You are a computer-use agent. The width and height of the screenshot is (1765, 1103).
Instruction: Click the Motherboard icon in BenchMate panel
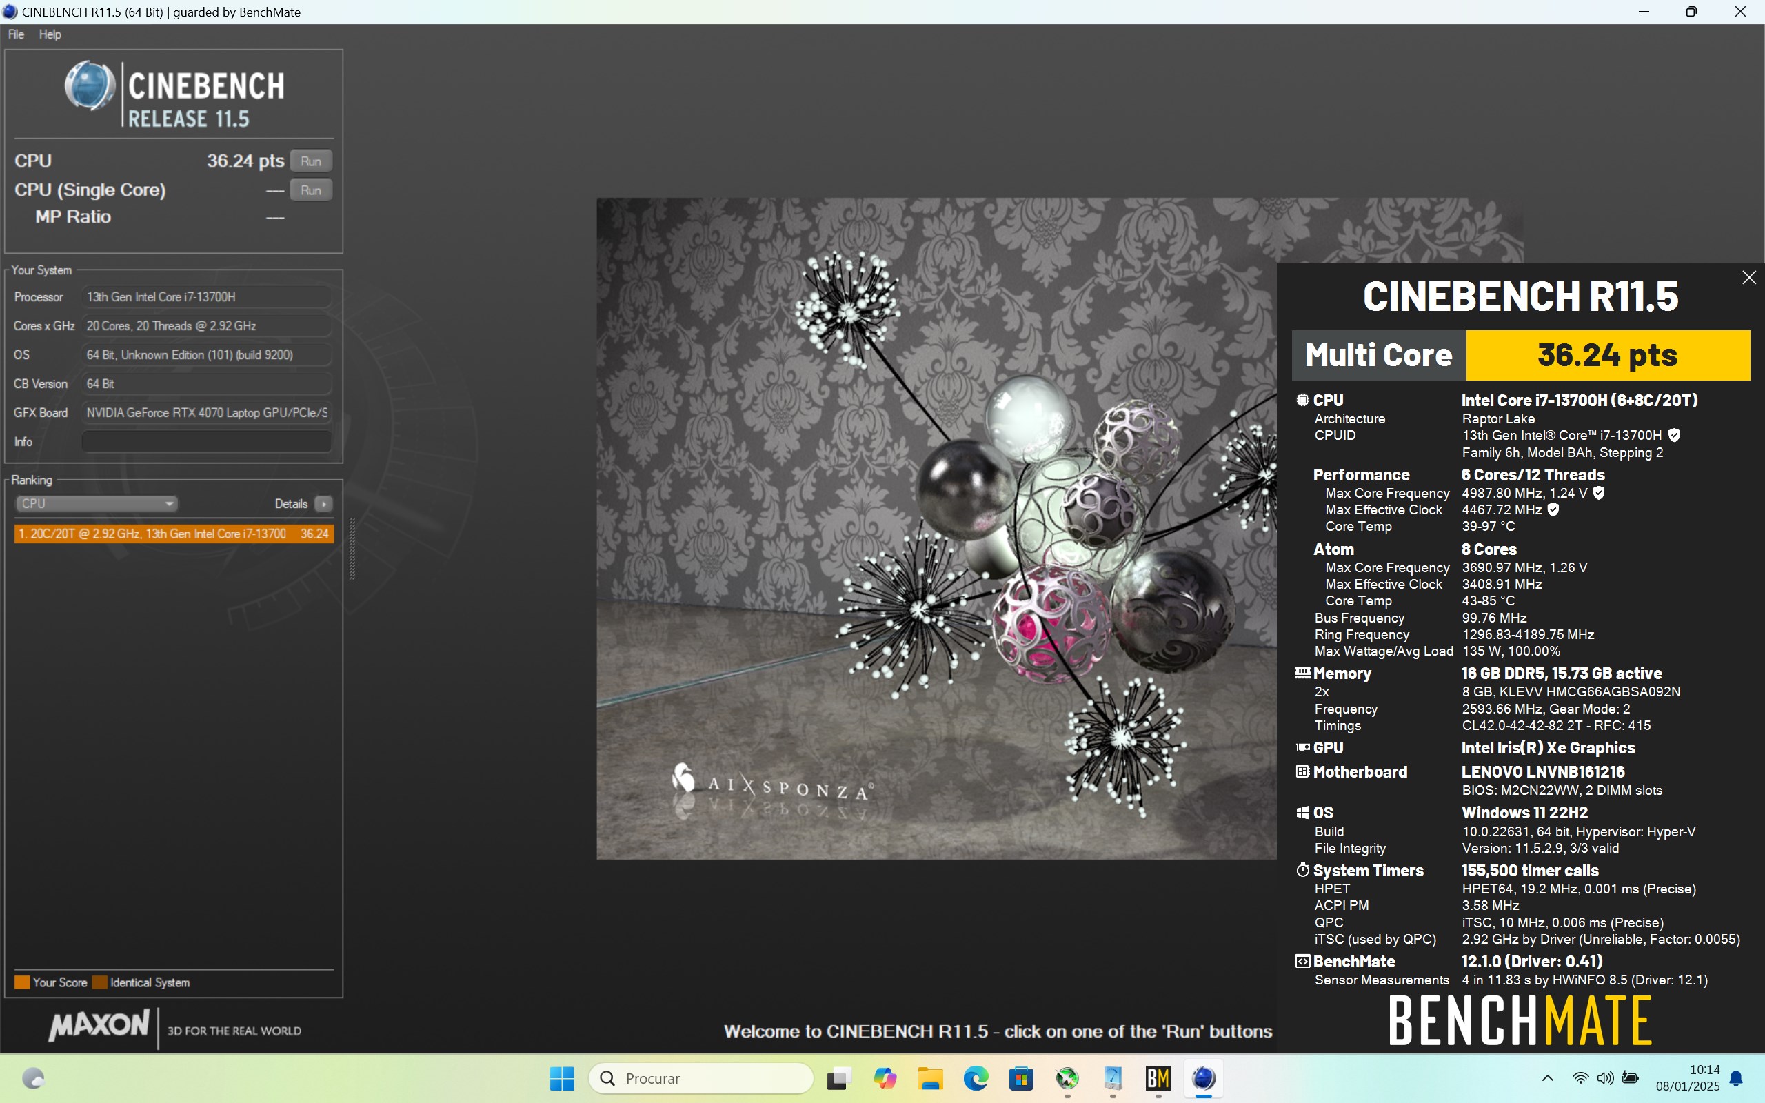1302,771
